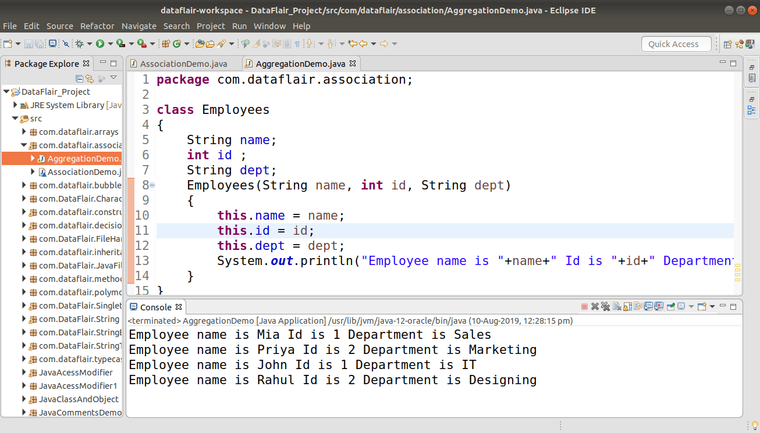Remove all terminated launches double-X icon
Screen dimensions: 760x433
pyautogui.click(x=605, y=306)
